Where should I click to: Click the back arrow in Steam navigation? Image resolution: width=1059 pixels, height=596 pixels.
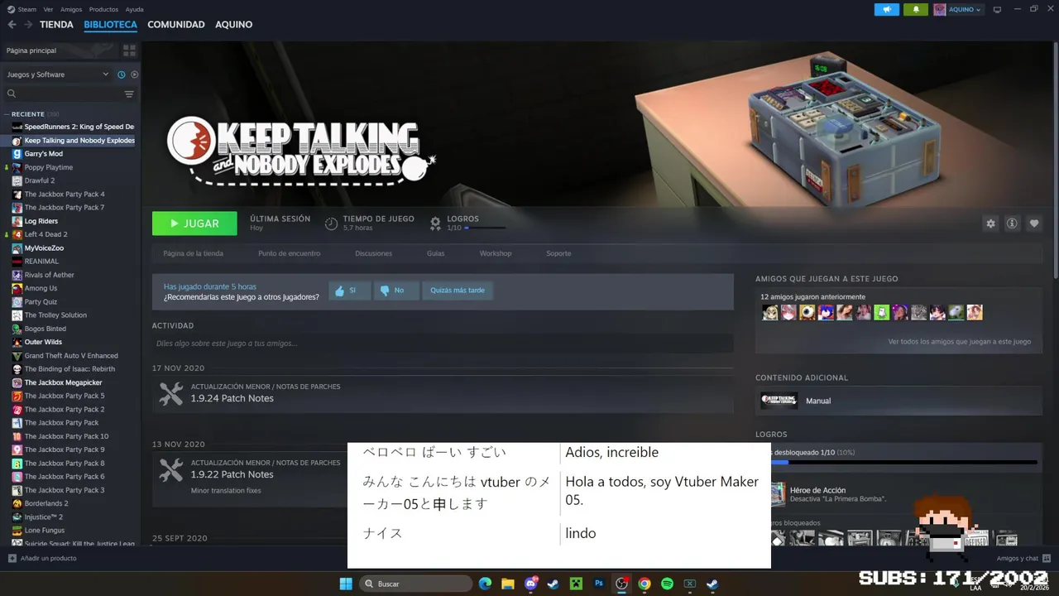tap(12, 25)
